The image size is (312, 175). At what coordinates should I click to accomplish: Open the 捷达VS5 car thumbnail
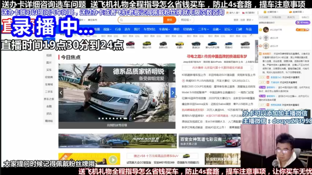pos(147,45)
